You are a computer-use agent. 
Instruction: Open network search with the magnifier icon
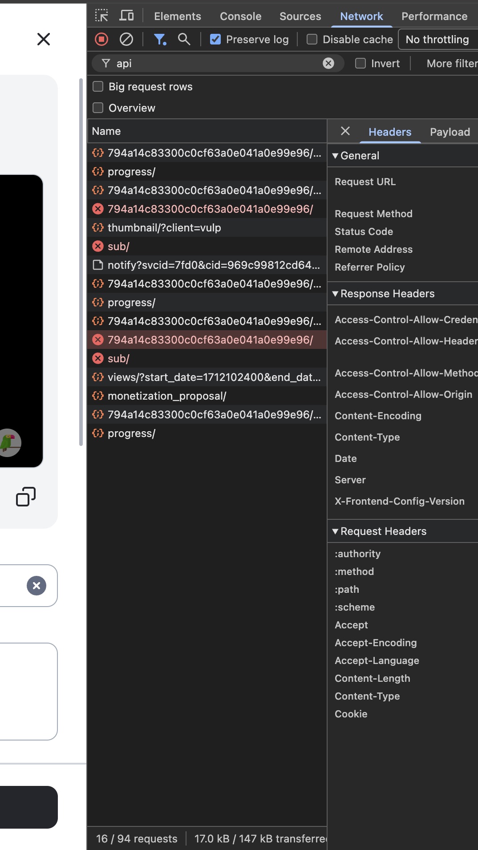pos(184,40)
